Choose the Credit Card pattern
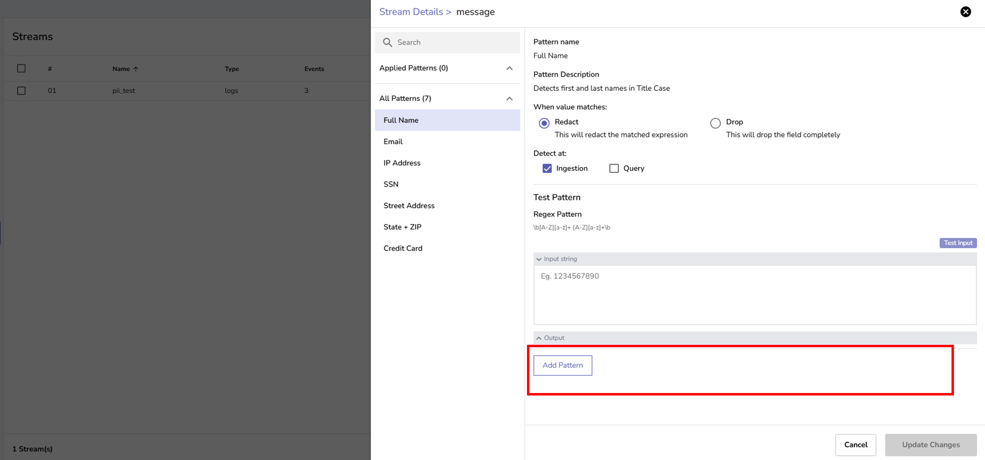Screen dimensions: 985x460 [x=403, y=248]
